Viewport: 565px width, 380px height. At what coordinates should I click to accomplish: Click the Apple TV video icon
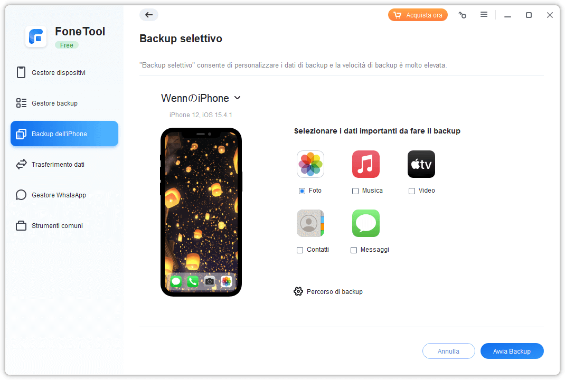coord(421,164)
